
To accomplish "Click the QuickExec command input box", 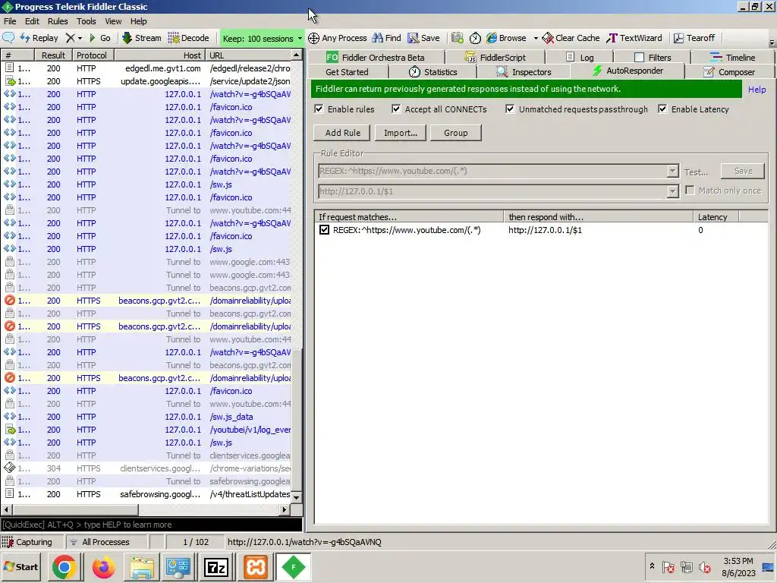I will click(x=151, y=525).
